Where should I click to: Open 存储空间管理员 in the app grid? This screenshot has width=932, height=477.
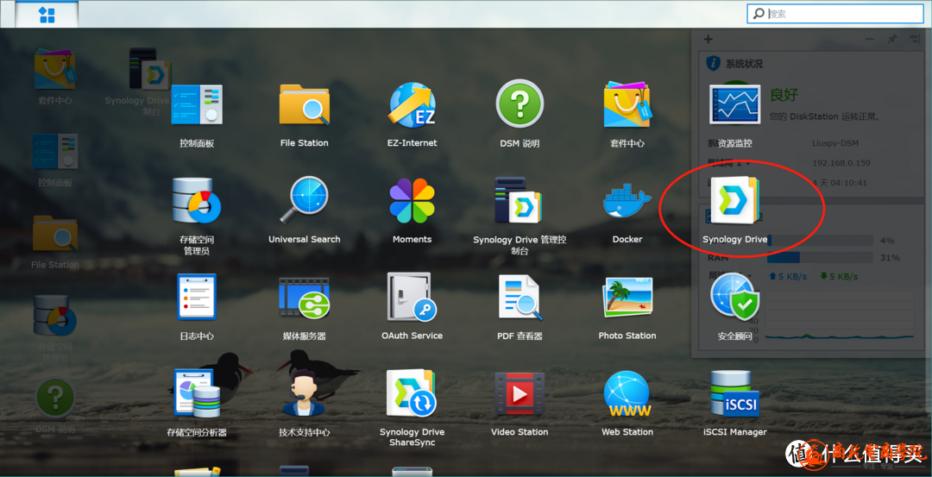pos(197,202)
